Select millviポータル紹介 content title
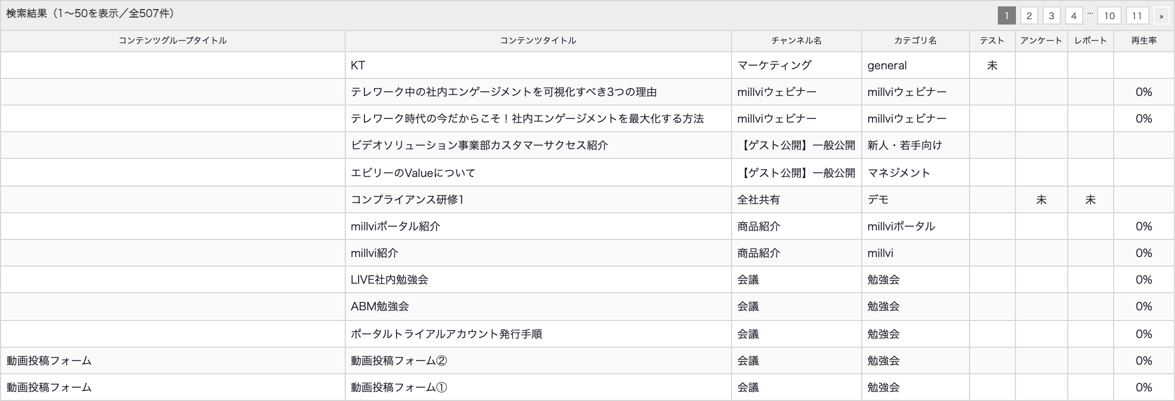This screenshot has width=1175, height=401. [x=395, y=226]
